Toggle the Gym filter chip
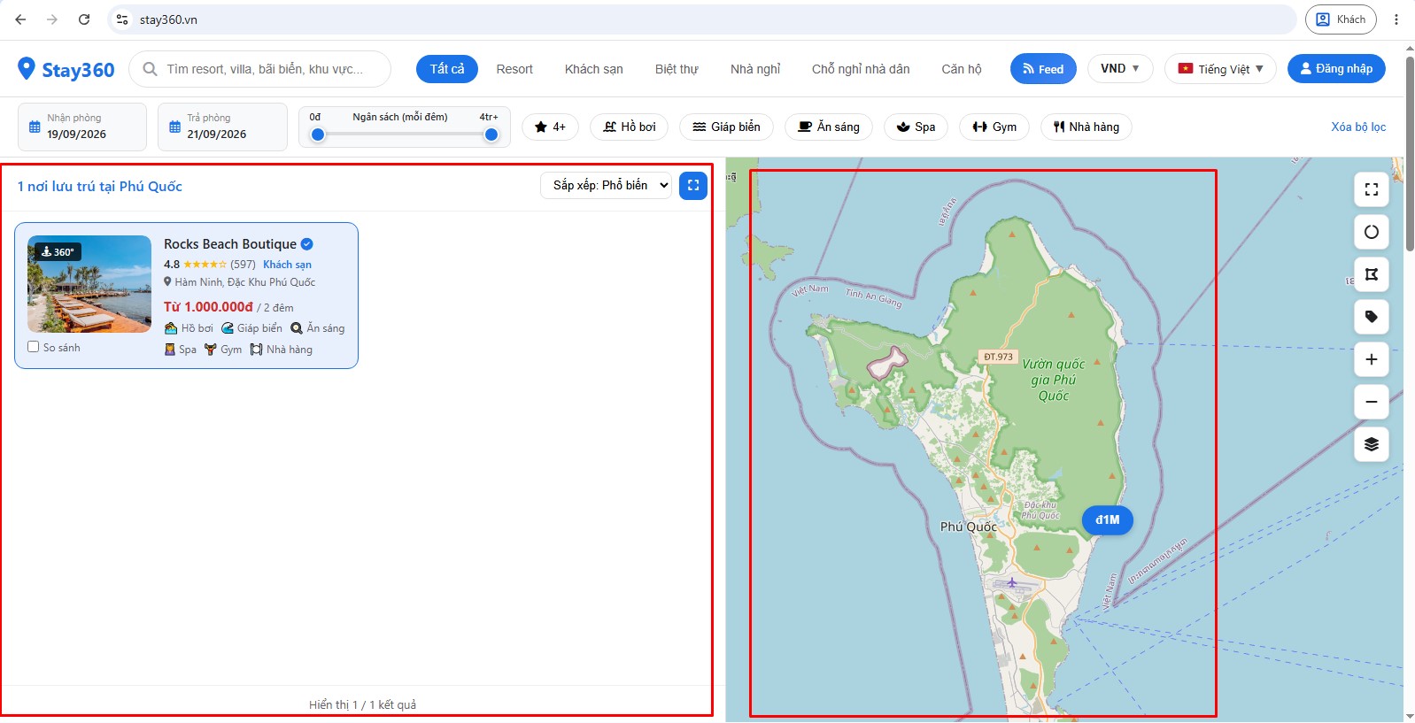 pyautogui.click(x=994, y=127)
